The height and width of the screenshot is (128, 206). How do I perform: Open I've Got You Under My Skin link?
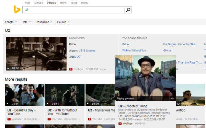pyautogui.click(x=179, y=44)
